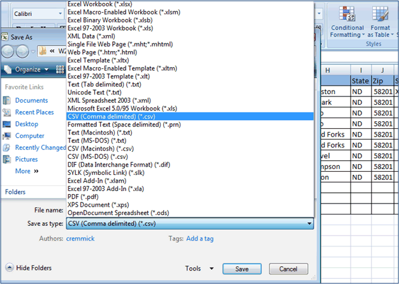Open the Tools dropdown menu

click(x=199, y=269)
